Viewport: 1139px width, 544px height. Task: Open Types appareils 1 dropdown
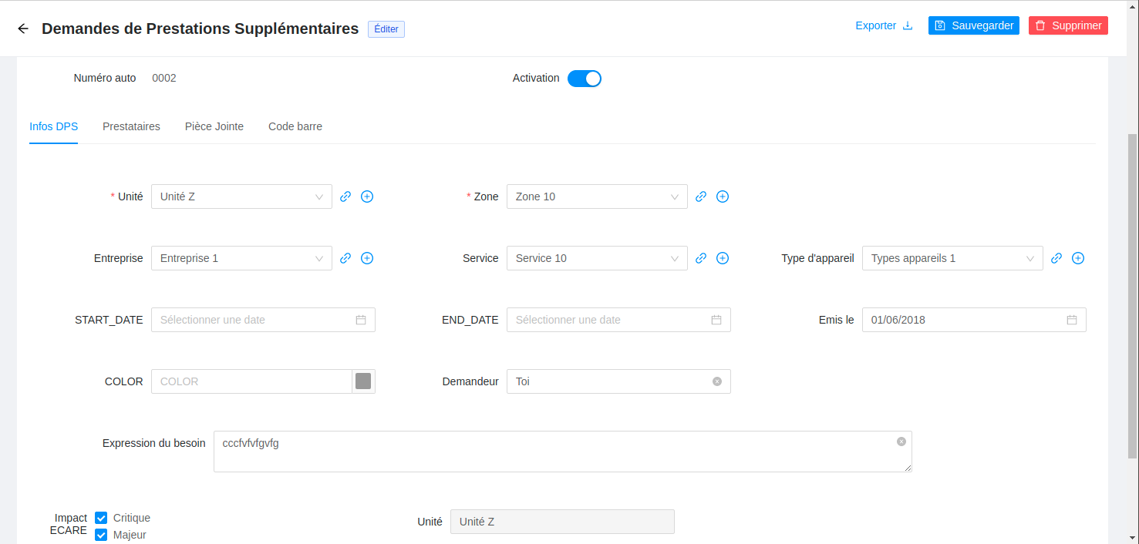[952, 258]
